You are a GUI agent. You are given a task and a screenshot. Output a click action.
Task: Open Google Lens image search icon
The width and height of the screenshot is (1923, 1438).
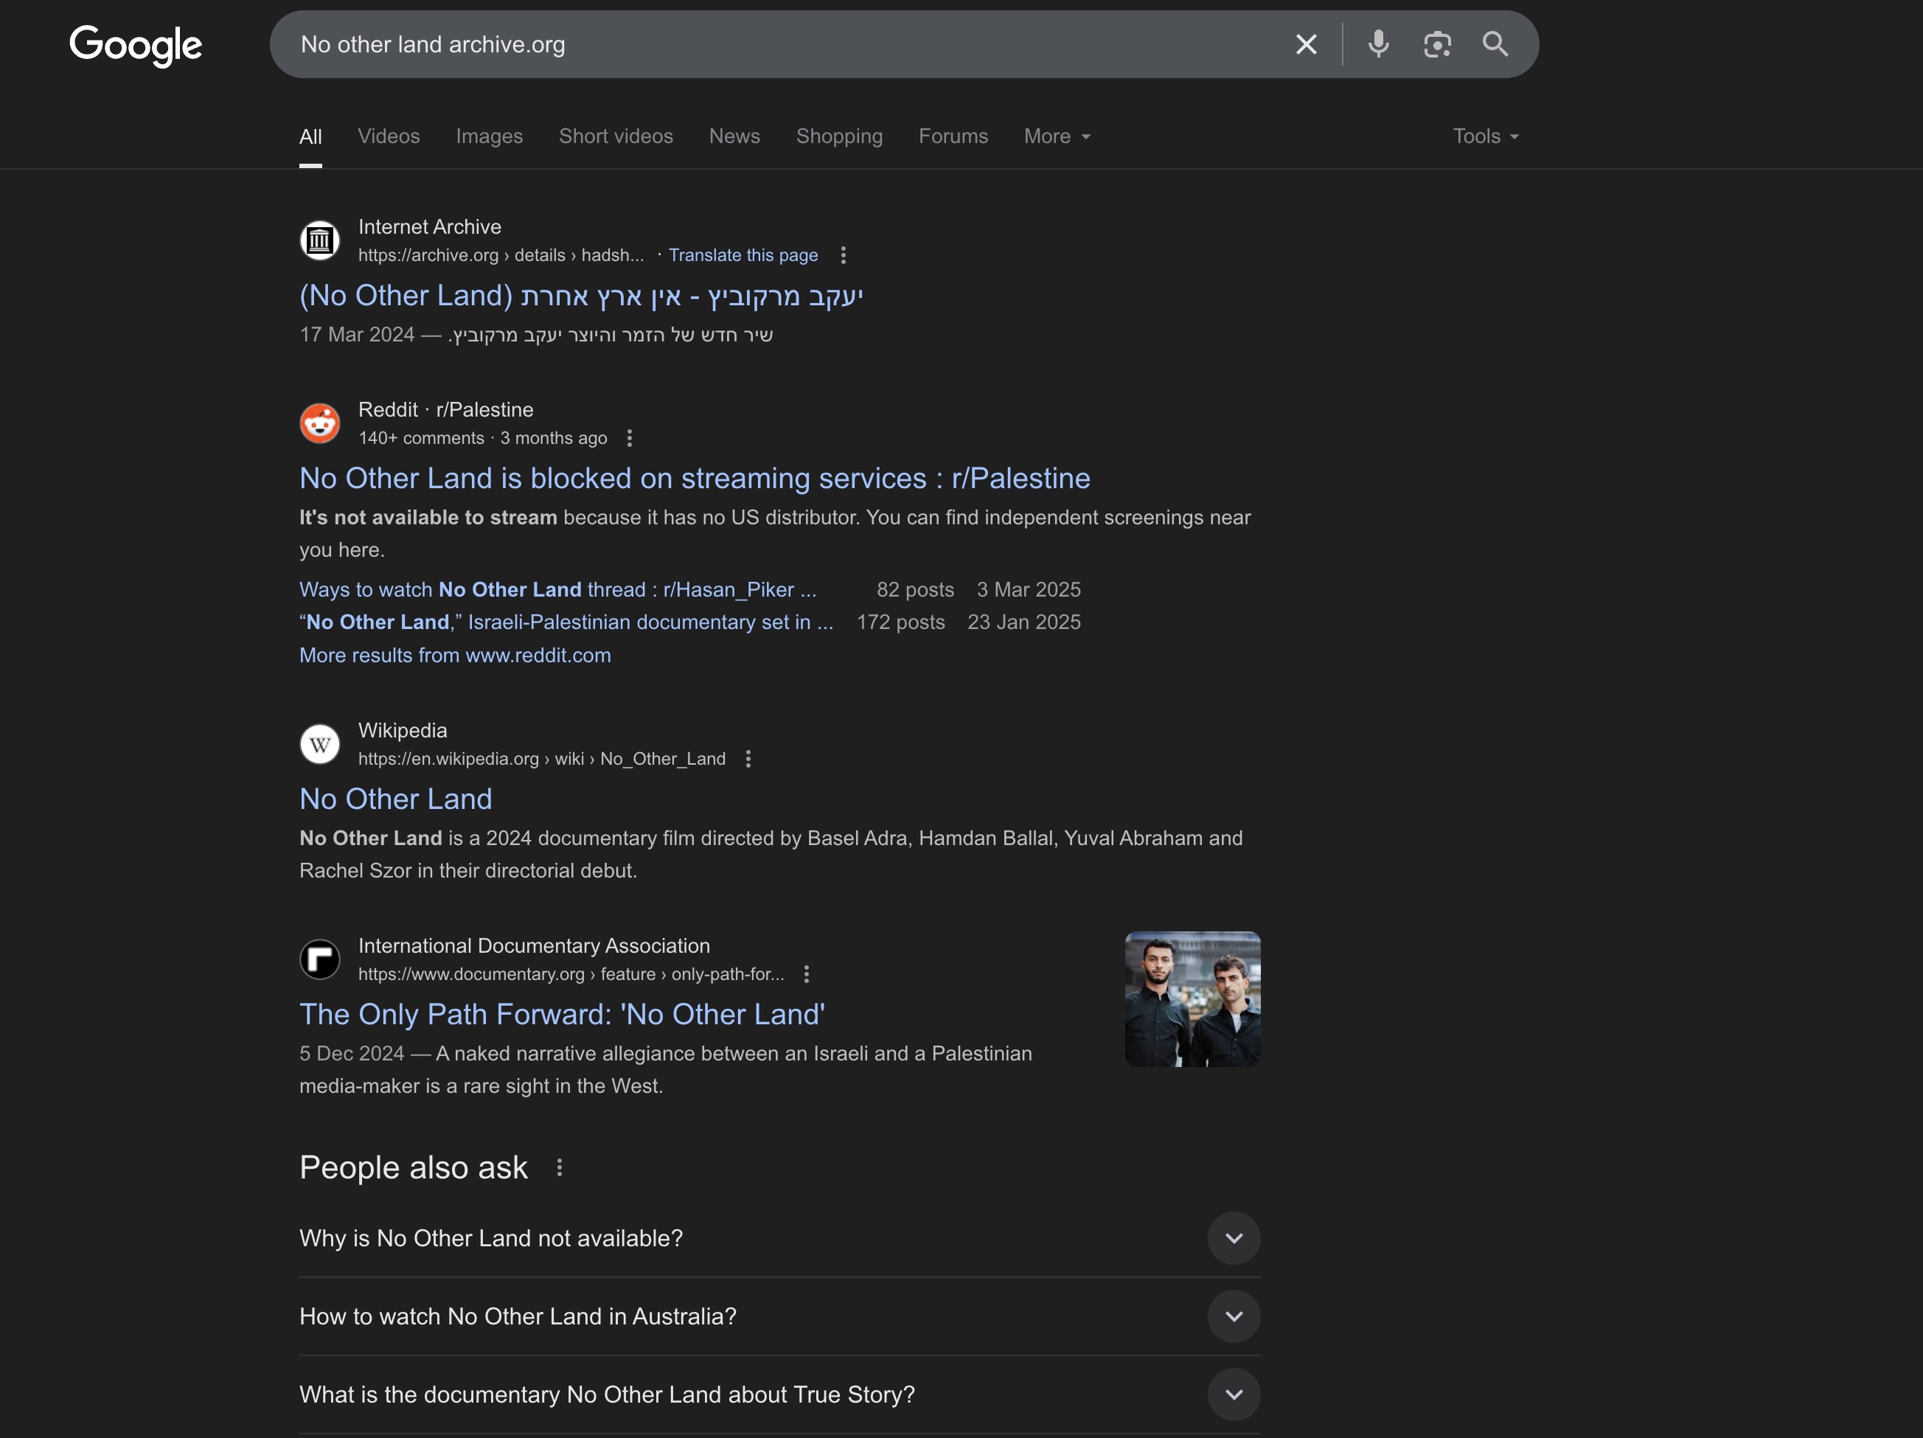coord(1437,44)
